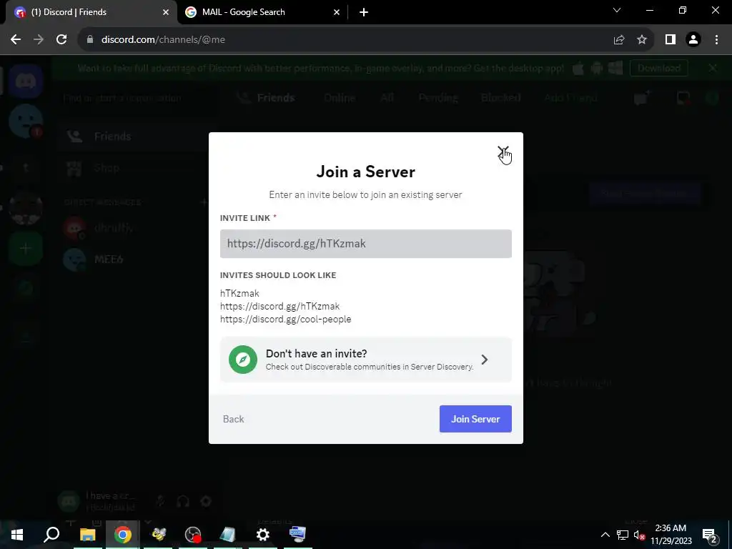The image size is (732, 549).
Task: Click the Chrome icon in the taskbar
Action: (123, 535)
